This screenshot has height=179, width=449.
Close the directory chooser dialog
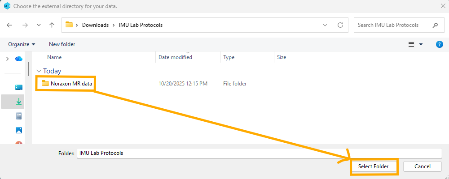442,6
